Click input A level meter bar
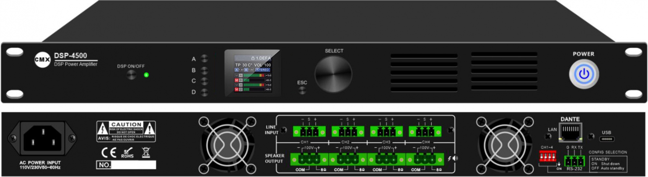Image resolution: width=648 pixels, height=177 pixels. [254, 75]
